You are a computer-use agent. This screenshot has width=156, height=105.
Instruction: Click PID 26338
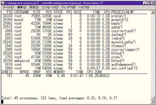click(x=8, y=16)
